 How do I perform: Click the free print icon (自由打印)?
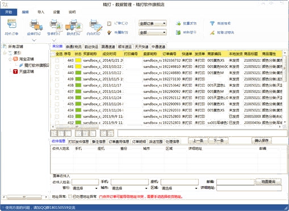[96, 25]
